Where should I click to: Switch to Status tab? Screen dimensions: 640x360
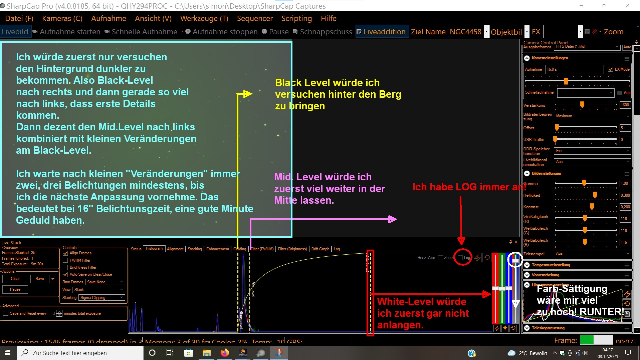(x=136, y=249)
